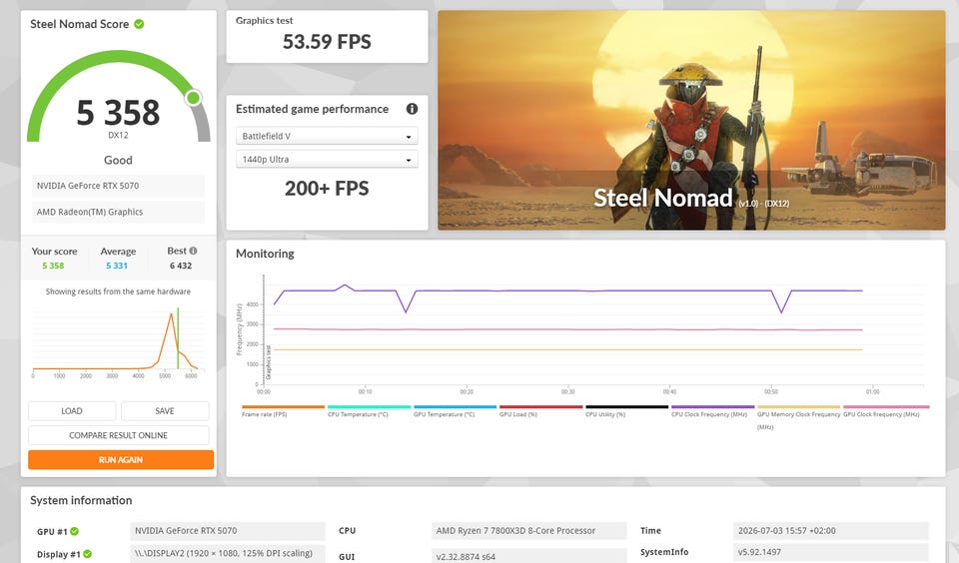Click the Monitoring section heading
959x563 pixels.
coord(265,254)
